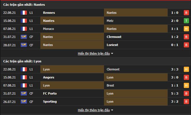Open the Angers vs Lyon 3 : 0 score

(x=175, y=77)
